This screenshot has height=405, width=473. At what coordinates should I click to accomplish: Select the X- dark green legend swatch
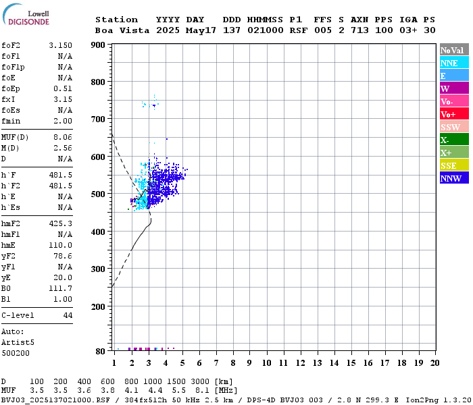[454, 140]
